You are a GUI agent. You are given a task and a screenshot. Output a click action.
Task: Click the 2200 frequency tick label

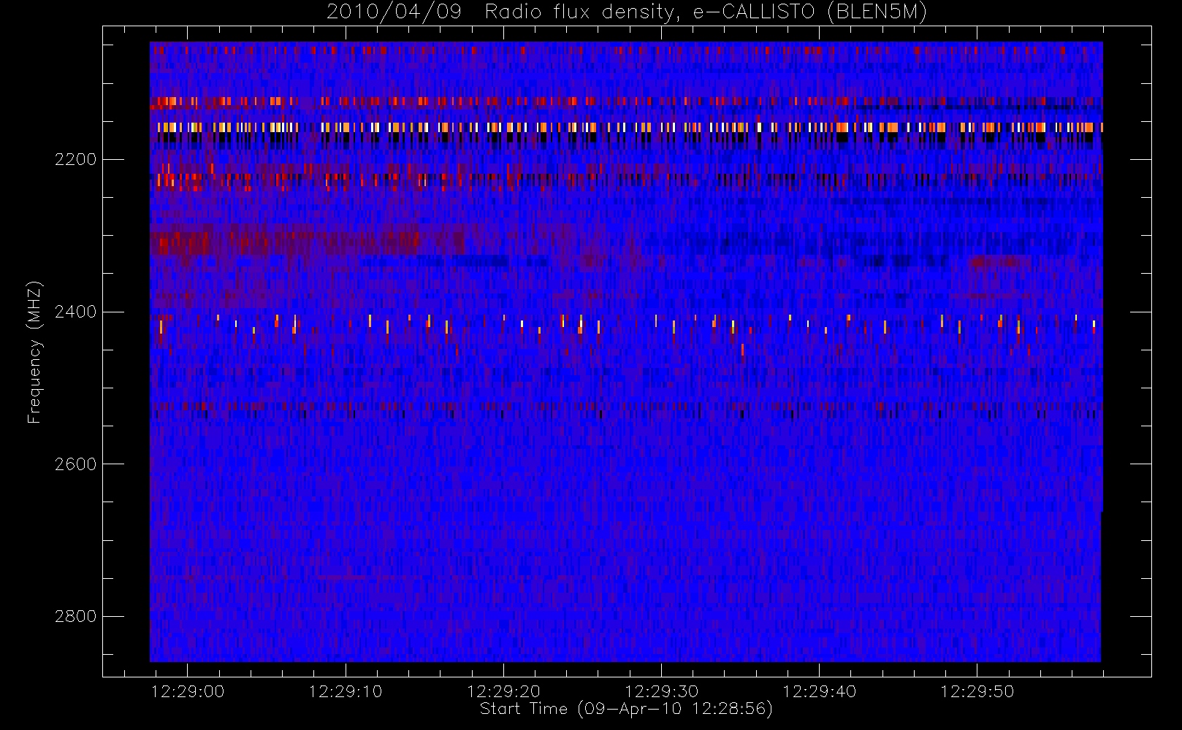point(75,160)
